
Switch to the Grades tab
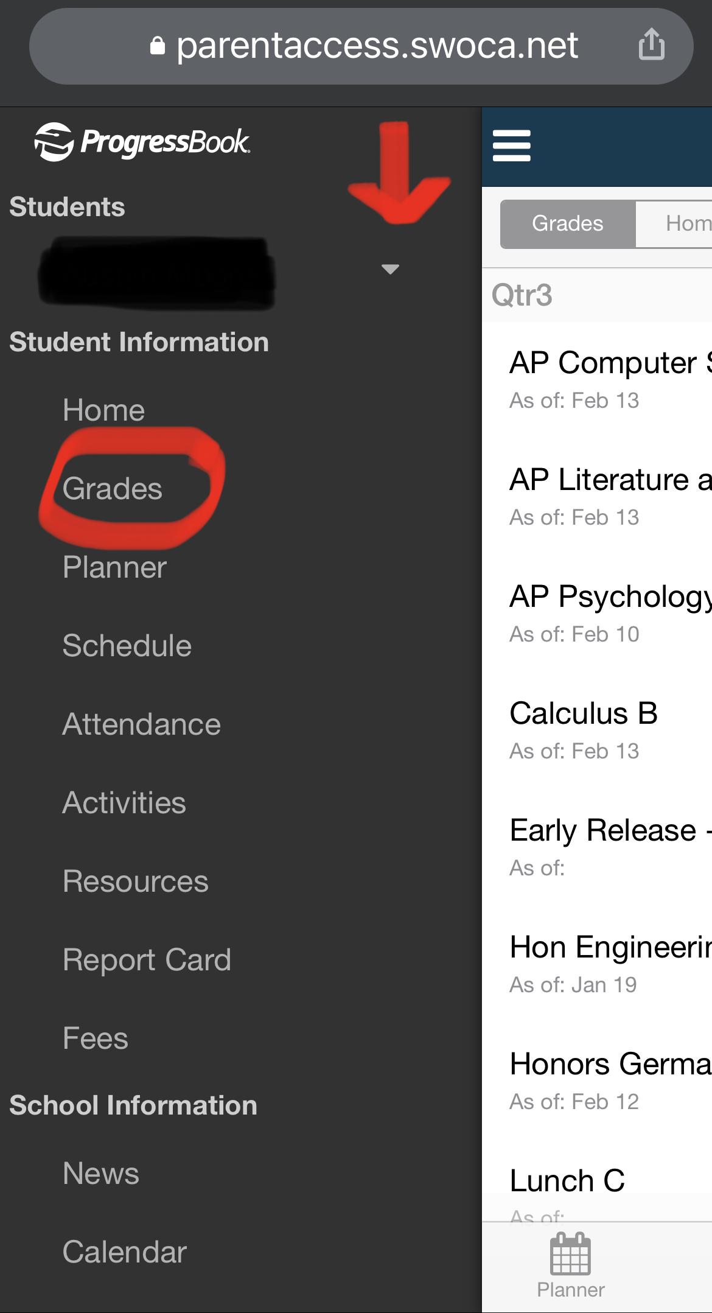pyautogui.click(x=567, y=223)
